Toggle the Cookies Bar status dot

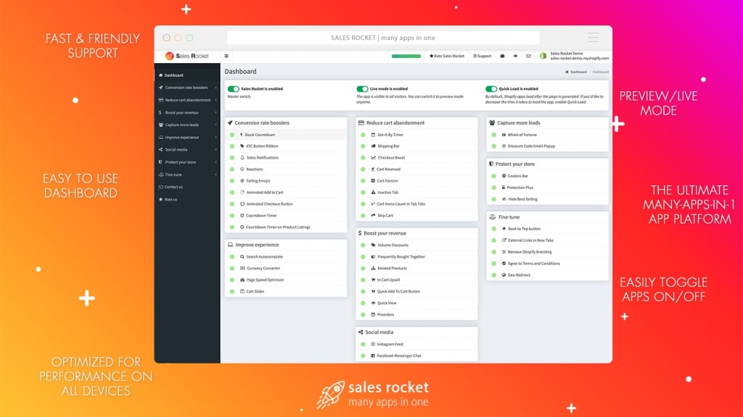(x=493, y=176)
